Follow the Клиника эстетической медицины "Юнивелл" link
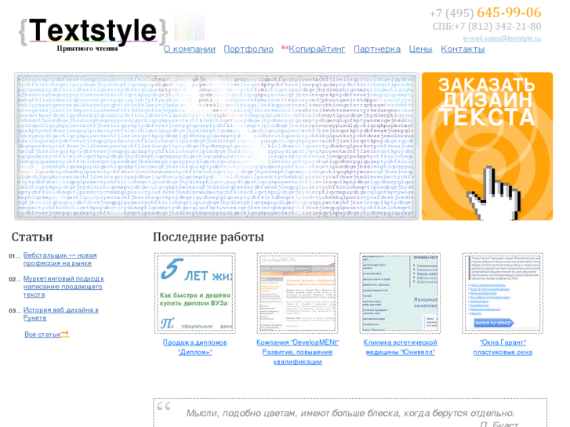The height and width of the screenshot is (427, 570). [x=400, y=347]
